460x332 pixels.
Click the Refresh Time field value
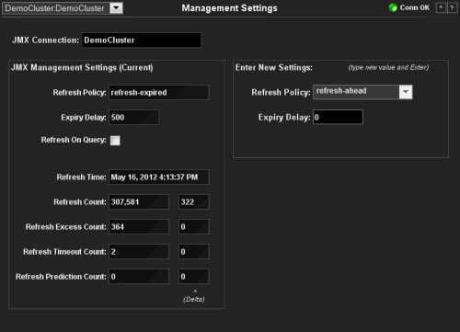[159, 177]
